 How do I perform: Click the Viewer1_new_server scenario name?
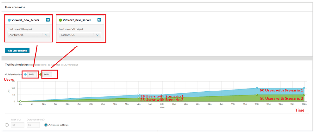tap(25, 20)
